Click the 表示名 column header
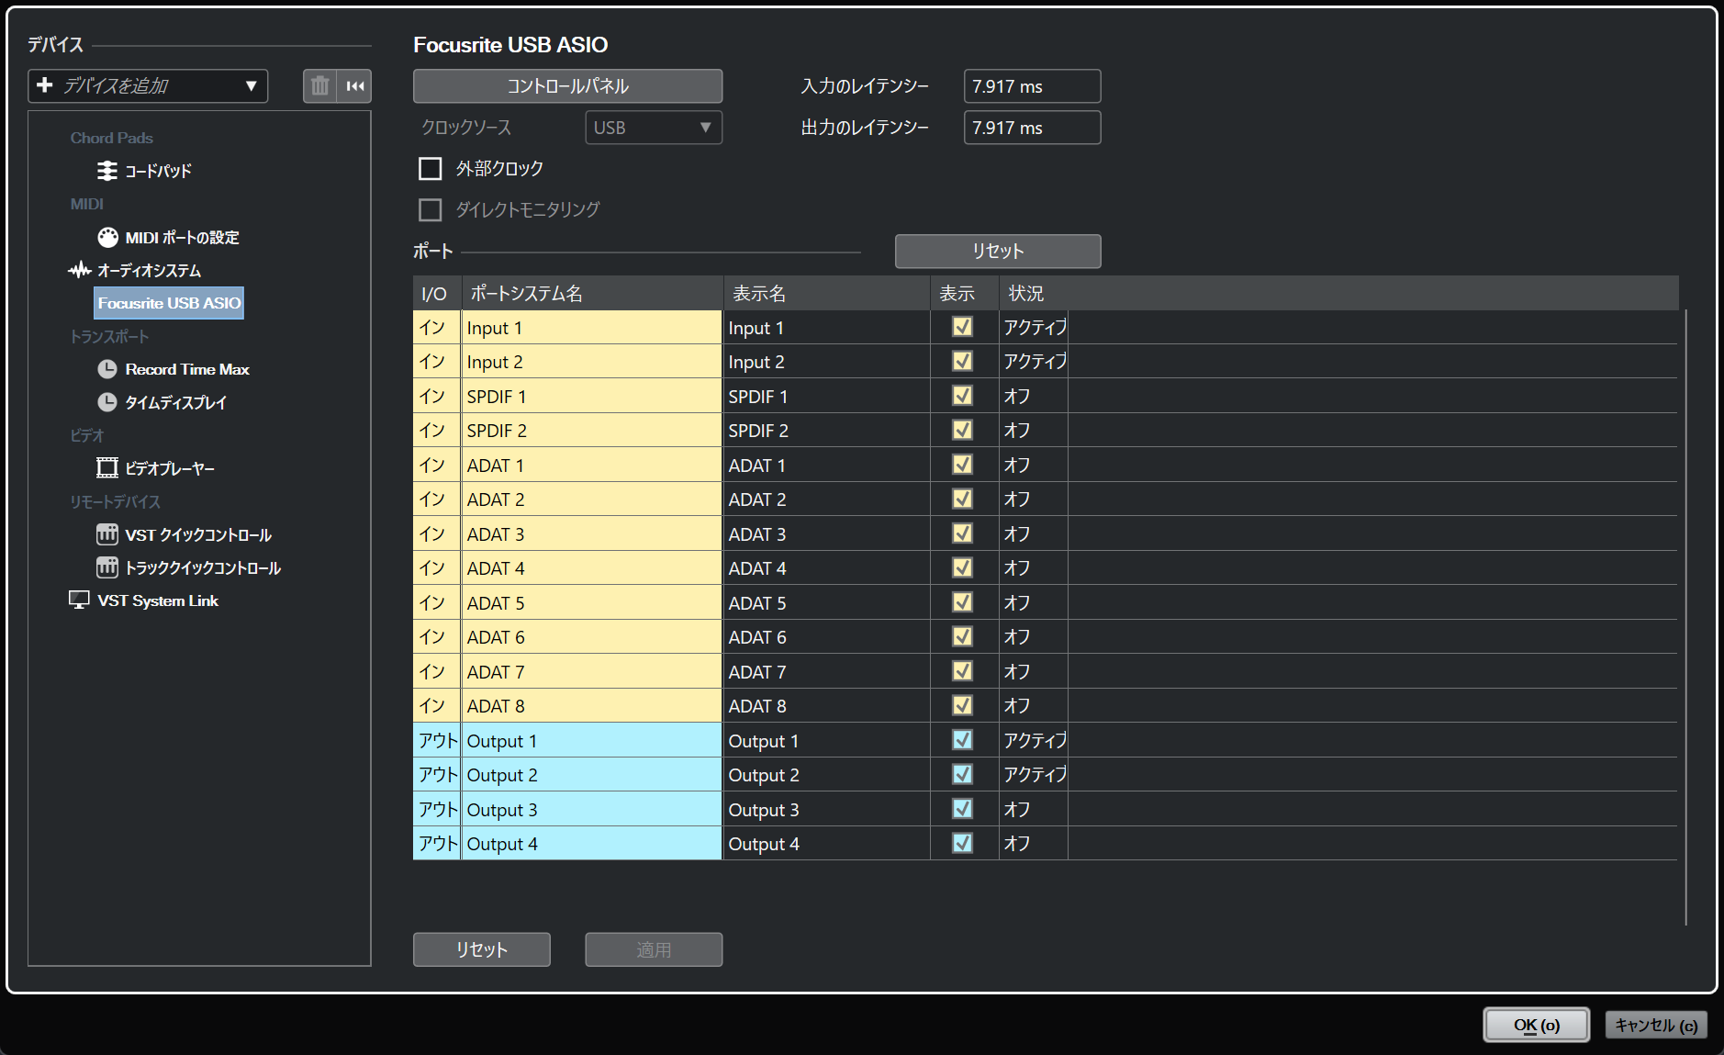The image size is (1724, 1055). point(826,294)
